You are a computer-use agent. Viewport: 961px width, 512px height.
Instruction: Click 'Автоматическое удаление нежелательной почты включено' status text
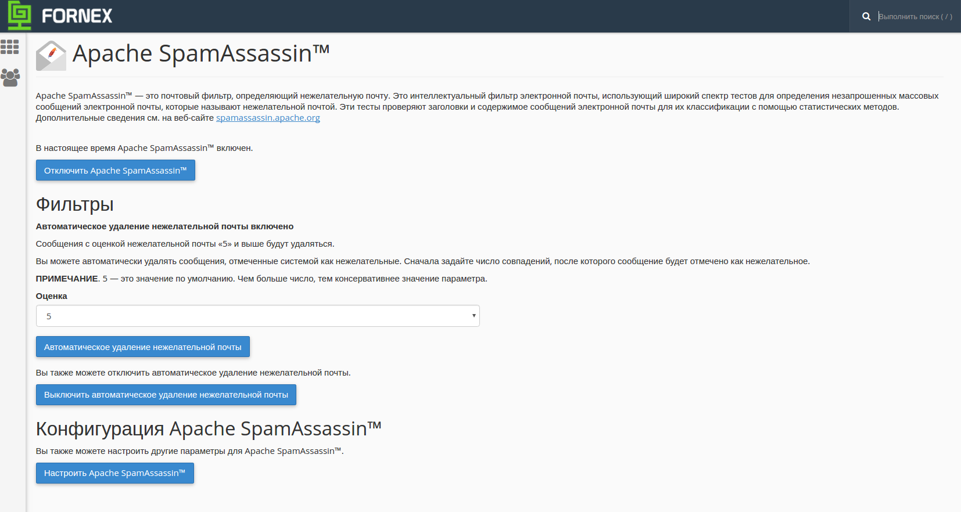coord(165,226)
